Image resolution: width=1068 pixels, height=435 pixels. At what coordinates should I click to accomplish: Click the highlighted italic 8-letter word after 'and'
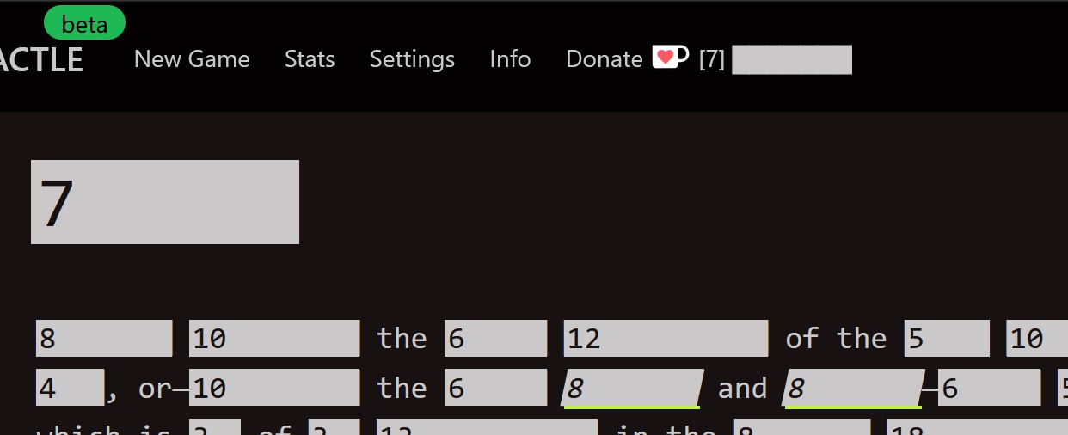(x=854, y=388)
